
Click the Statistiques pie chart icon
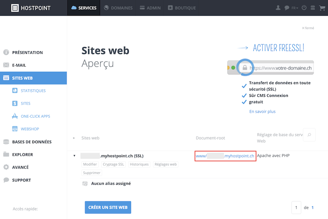point(15,91)
